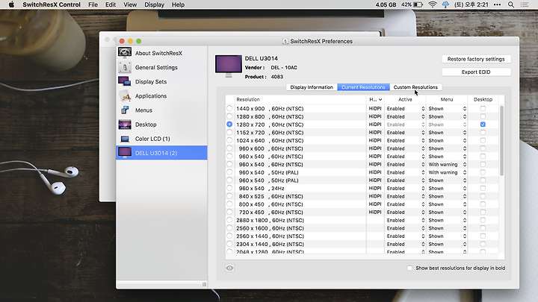Select the 2880 x 1800 resolution radio button
Image resolution: width=538 pixels, height=302 pixels.
click(x=229, y=220)
